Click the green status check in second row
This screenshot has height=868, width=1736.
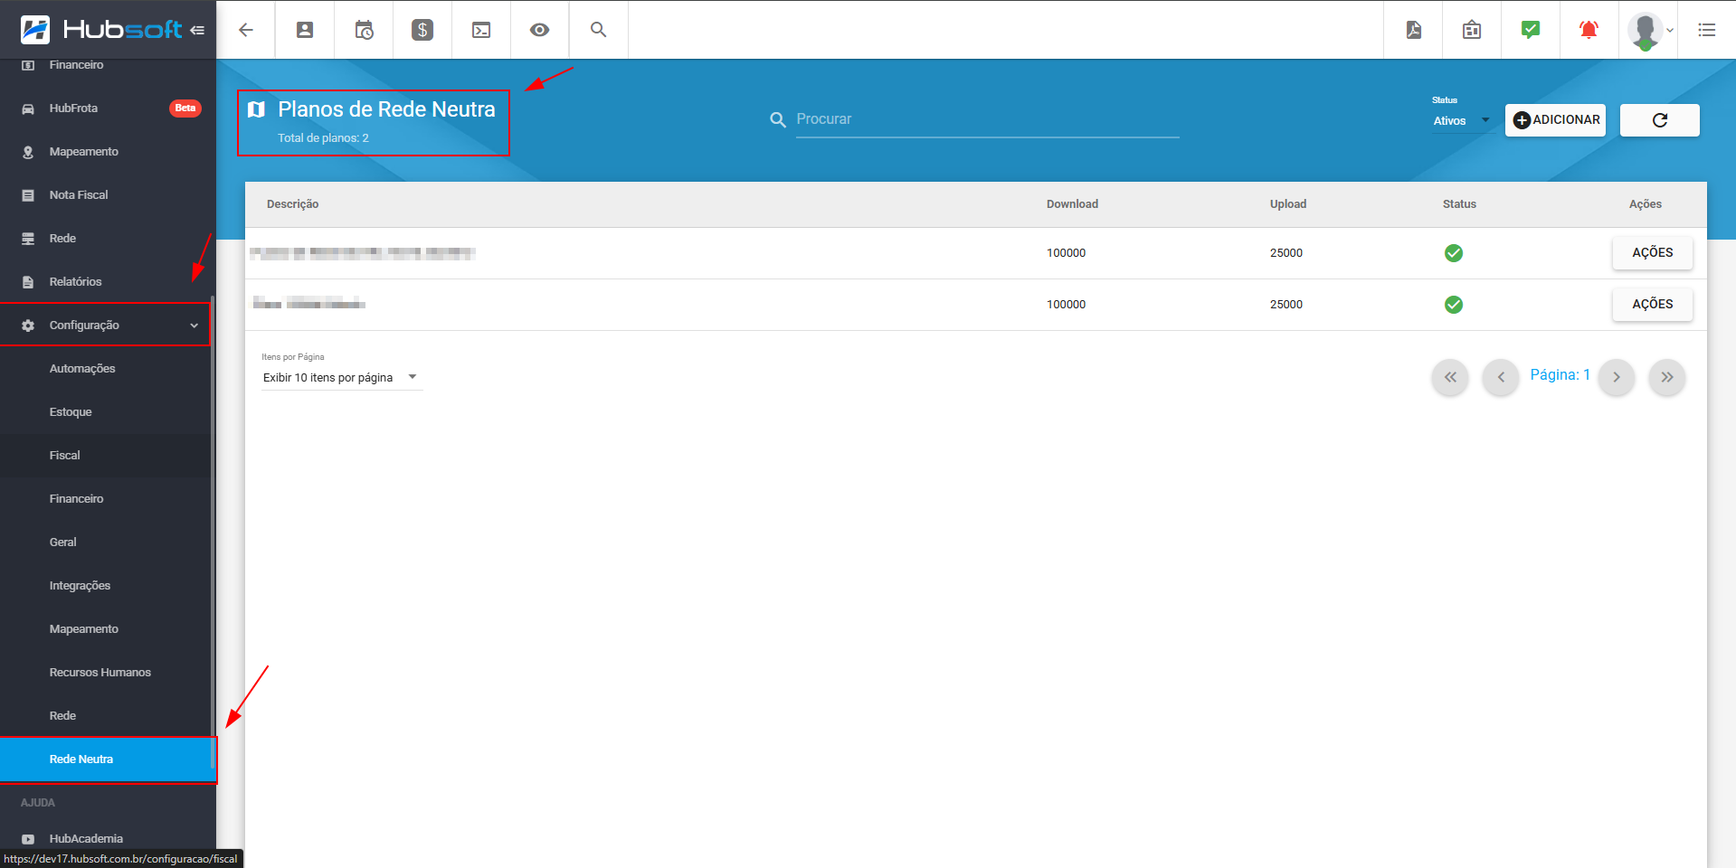[1454, 305]
